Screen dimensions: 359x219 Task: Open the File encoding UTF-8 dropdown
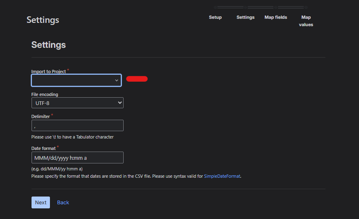[x=77, y=103]
